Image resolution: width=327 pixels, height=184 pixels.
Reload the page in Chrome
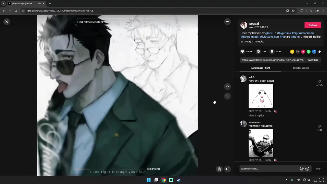[16, 11]
